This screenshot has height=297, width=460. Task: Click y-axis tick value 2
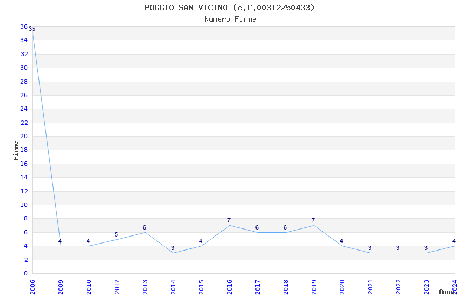coord(26,260)
